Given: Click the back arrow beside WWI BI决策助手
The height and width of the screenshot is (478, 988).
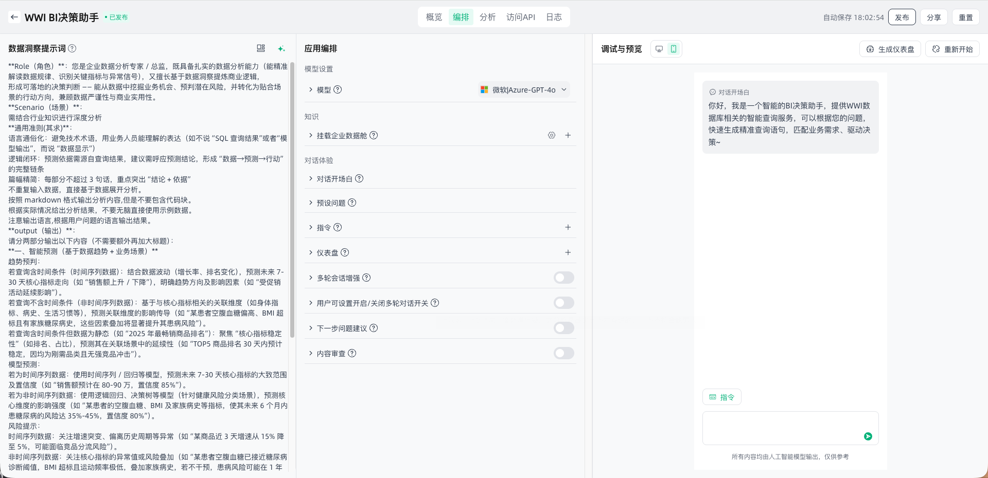Looking at the screenshot, I should tap(14, 17).
